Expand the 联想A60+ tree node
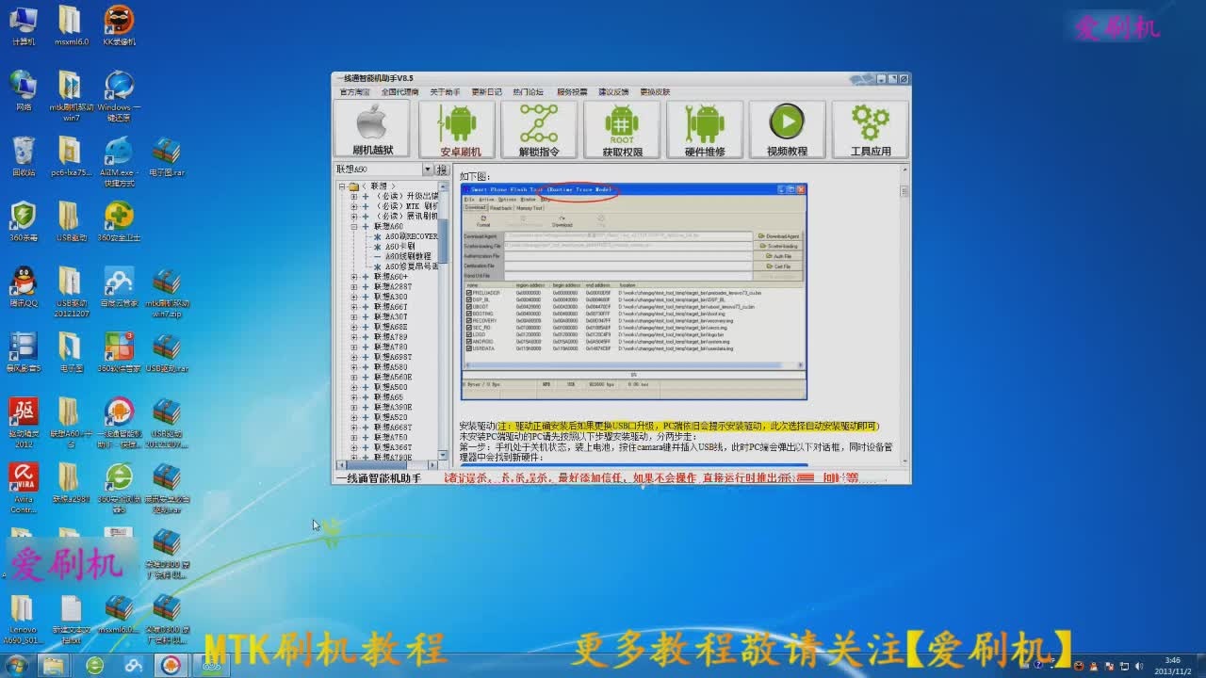1206x678 pixels. tap(354, 277)
